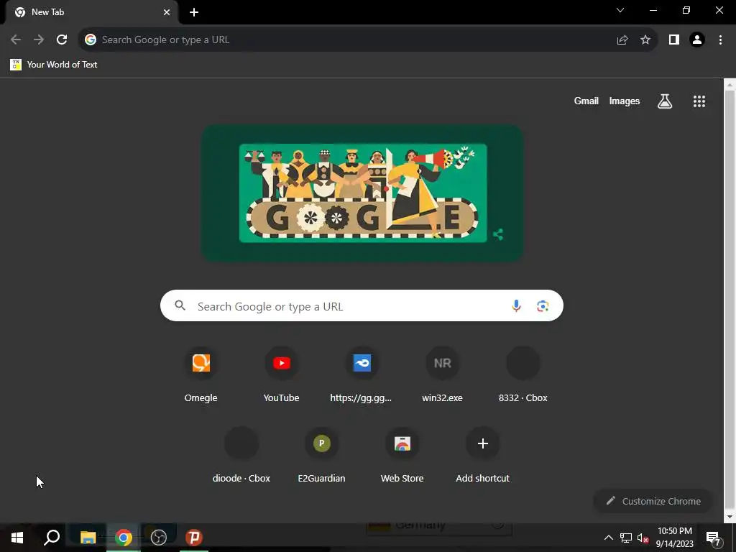736x552 pixels.
Task: Open File Explorer from taskbar
Action: [88, 538]
